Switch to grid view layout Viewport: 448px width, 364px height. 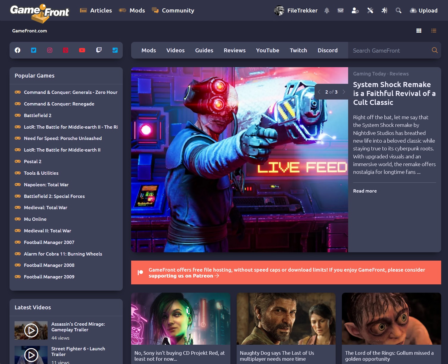[x=419, y=31]
